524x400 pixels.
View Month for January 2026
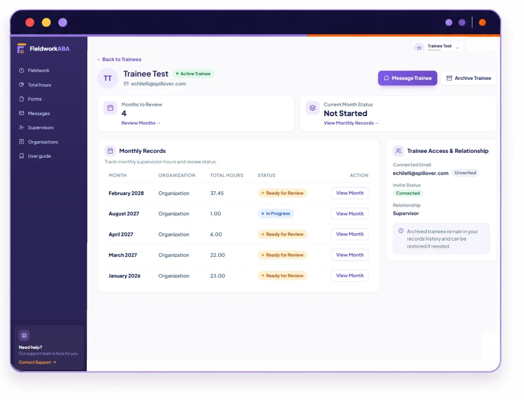[349, 276]
